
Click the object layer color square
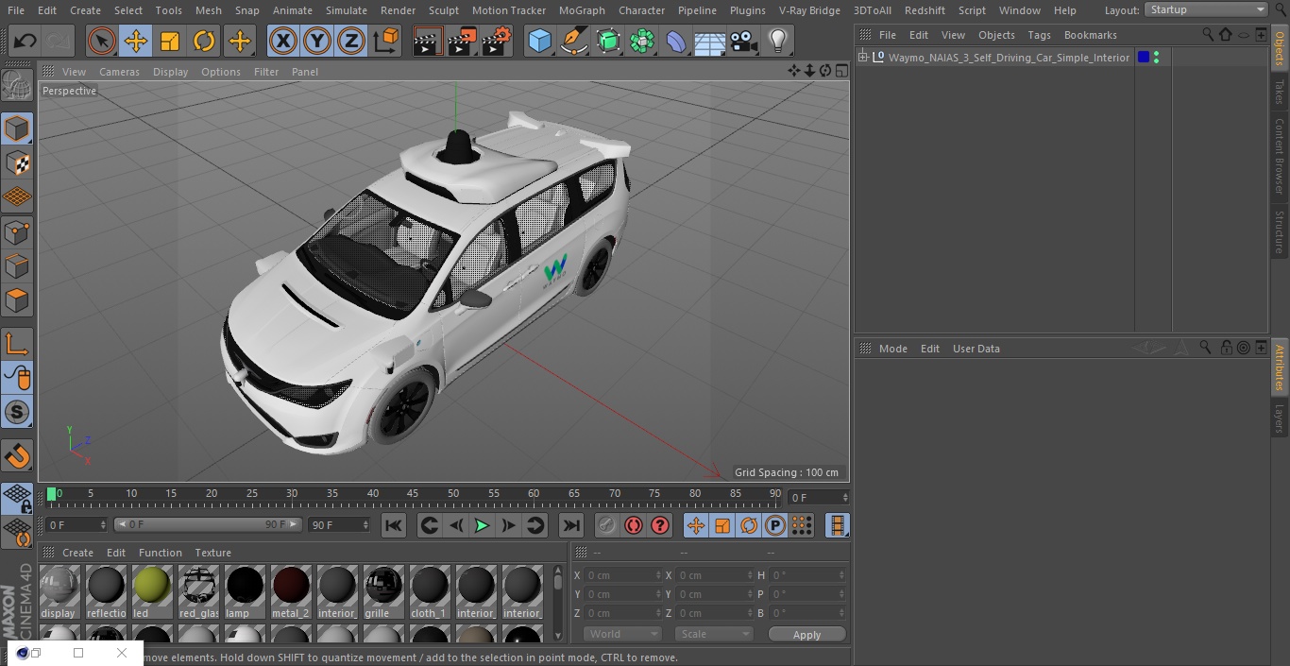(1144, 58)
